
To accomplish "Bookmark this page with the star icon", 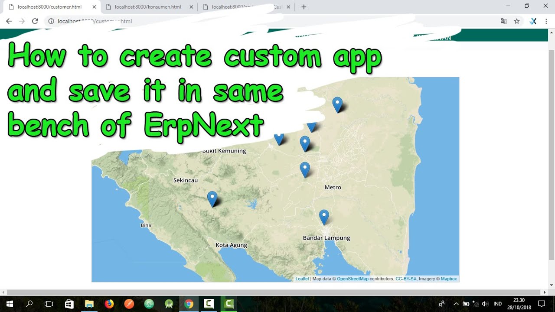I will (517, 21).
